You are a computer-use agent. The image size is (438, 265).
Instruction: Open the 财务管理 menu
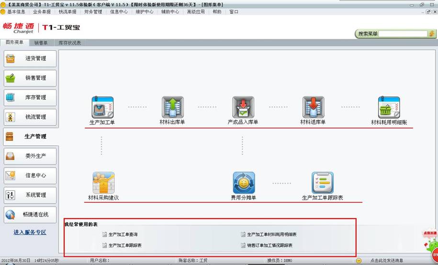[93, 12]
